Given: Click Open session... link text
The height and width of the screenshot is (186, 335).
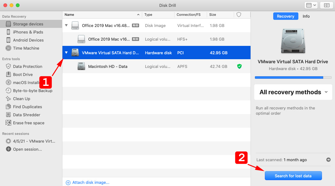Looking at the screenshot, I should (x=27, y=149).
